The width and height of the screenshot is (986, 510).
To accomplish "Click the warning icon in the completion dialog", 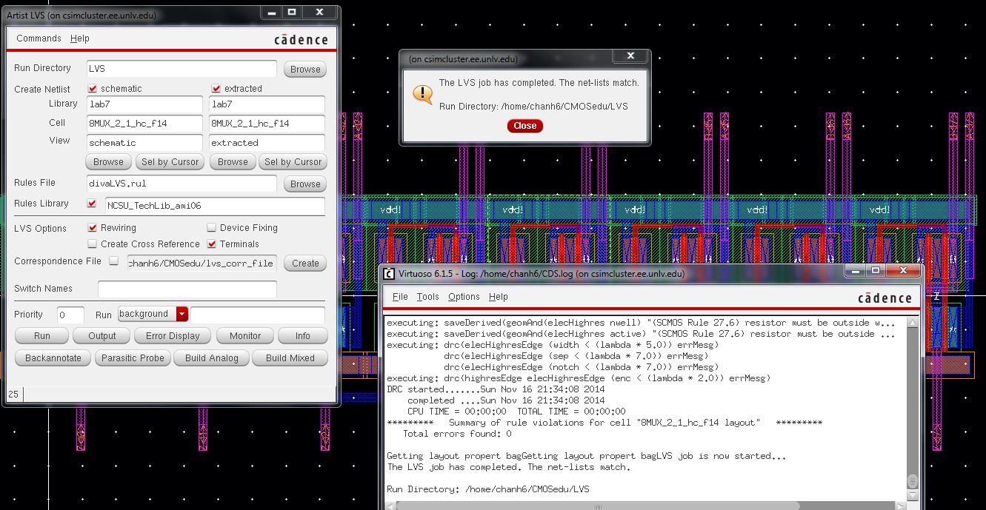I will (x=422, y=94).
